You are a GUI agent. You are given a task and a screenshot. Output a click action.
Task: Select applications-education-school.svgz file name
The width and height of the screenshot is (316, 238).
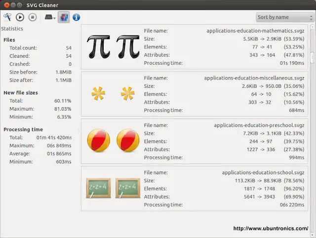[263, 172]
